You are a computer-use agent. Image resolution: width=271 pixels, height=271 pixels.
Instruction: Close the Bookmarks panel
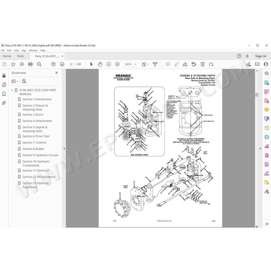point(57,73)
